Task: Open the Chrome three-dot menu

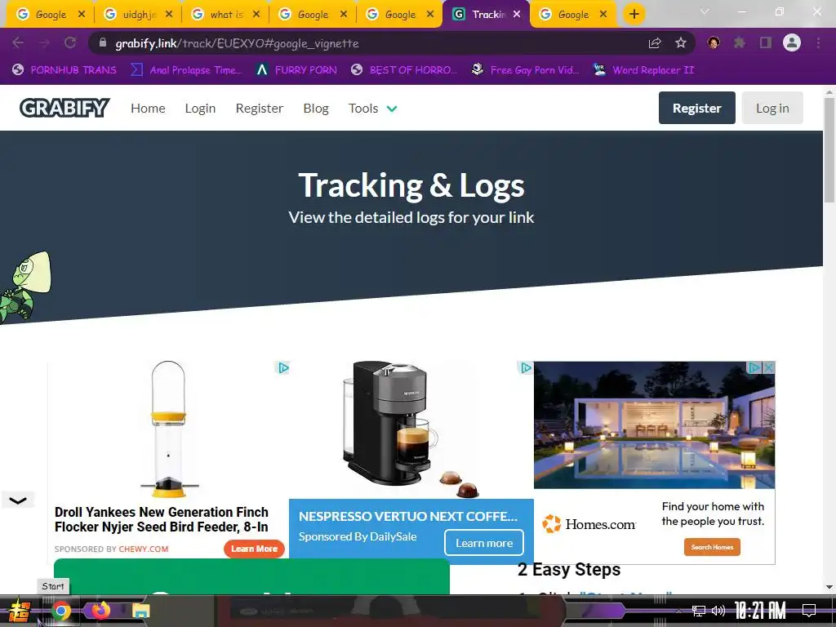Action: coord(818,42)
